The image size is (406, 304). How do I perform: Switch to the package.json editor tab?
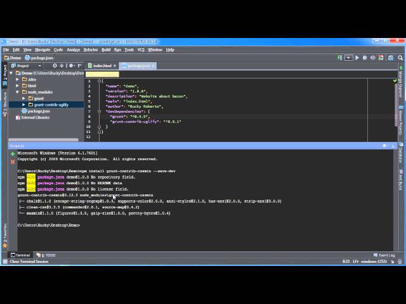[136, 66]
